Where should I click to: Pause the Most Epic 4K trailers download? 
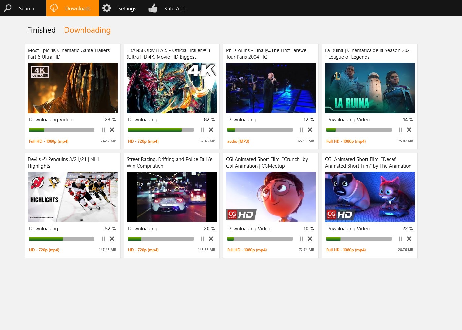103,130
